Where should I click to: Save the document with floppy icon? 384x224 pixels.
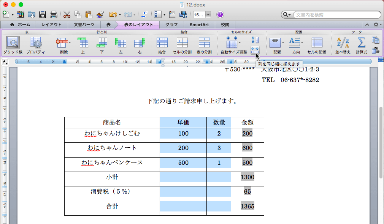point(43,15)
